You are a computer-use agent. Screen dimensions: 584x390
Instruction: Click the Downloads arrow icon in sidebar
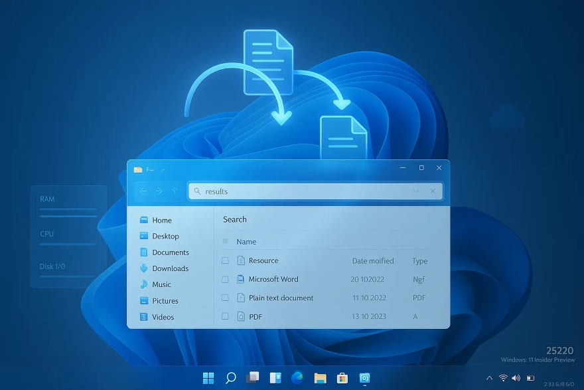(145, 268)
